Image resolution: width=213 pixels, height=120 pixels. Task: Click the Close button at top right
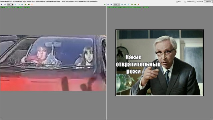pos(208,2)
